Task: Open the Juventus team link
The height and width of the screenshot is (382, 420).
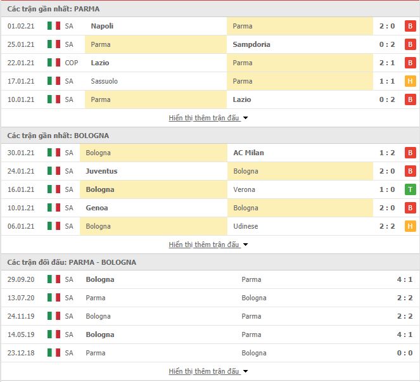Action: tap(101, 171)
